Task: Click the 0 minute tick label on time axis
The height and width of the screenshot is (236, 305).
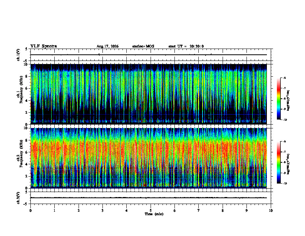Action: click(x=30, y=211)
